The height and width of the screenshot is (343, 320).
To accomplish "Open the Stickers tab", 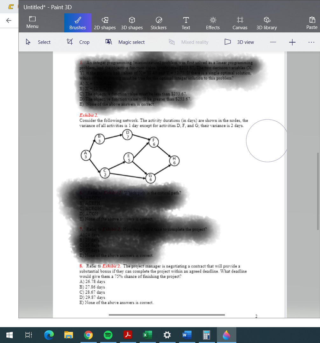I will click(159, 23).
